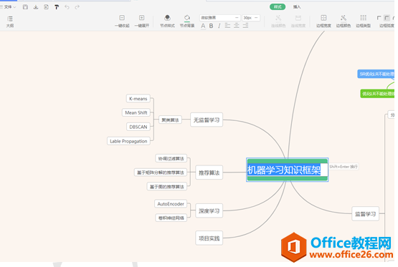Select the Mean Shift node
Image resolution: width=398 pixels, height=267 pixels.
[136, 112]
